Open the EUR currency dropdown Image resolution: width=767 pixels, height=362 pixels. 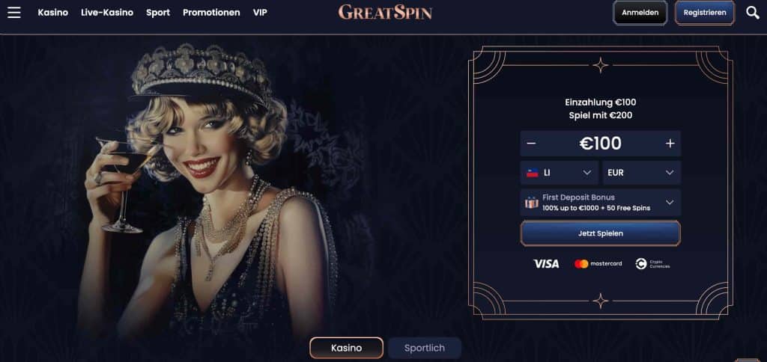tap(641, 173)
